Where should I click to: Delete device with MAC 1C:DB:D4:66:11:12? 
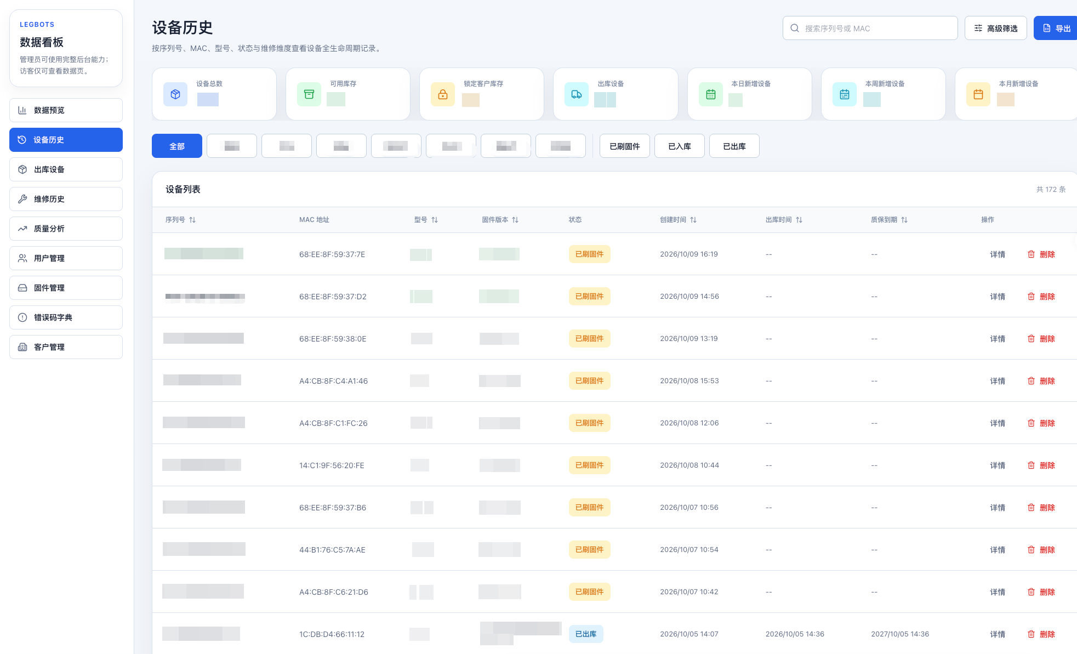coord(1041,634)
